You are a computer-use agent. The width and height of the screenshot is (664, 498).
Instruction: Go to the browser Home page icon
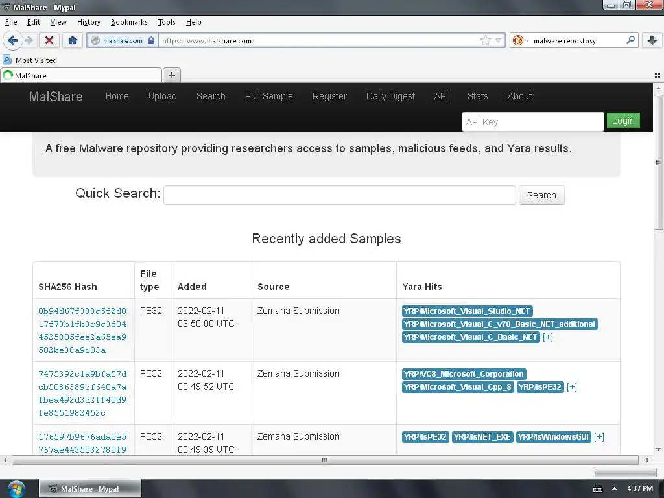(x=73, y=40)
